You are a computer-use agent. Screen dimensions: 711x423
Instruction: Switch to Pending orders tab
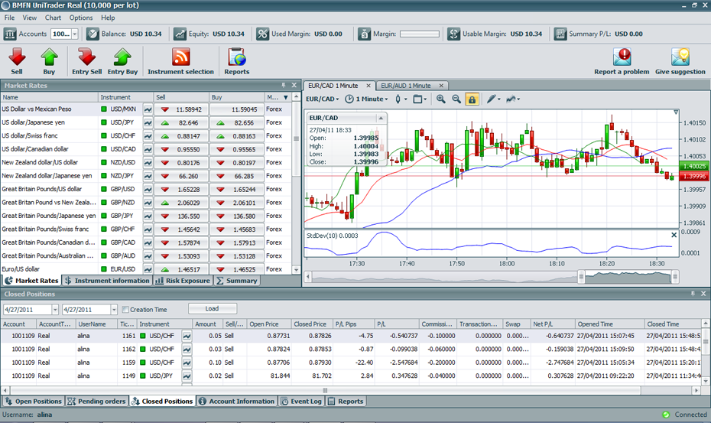point(96,402)
